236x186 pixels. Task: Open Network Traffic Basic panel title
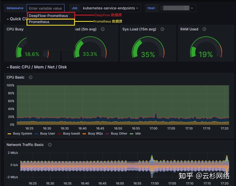coord(25,145)
